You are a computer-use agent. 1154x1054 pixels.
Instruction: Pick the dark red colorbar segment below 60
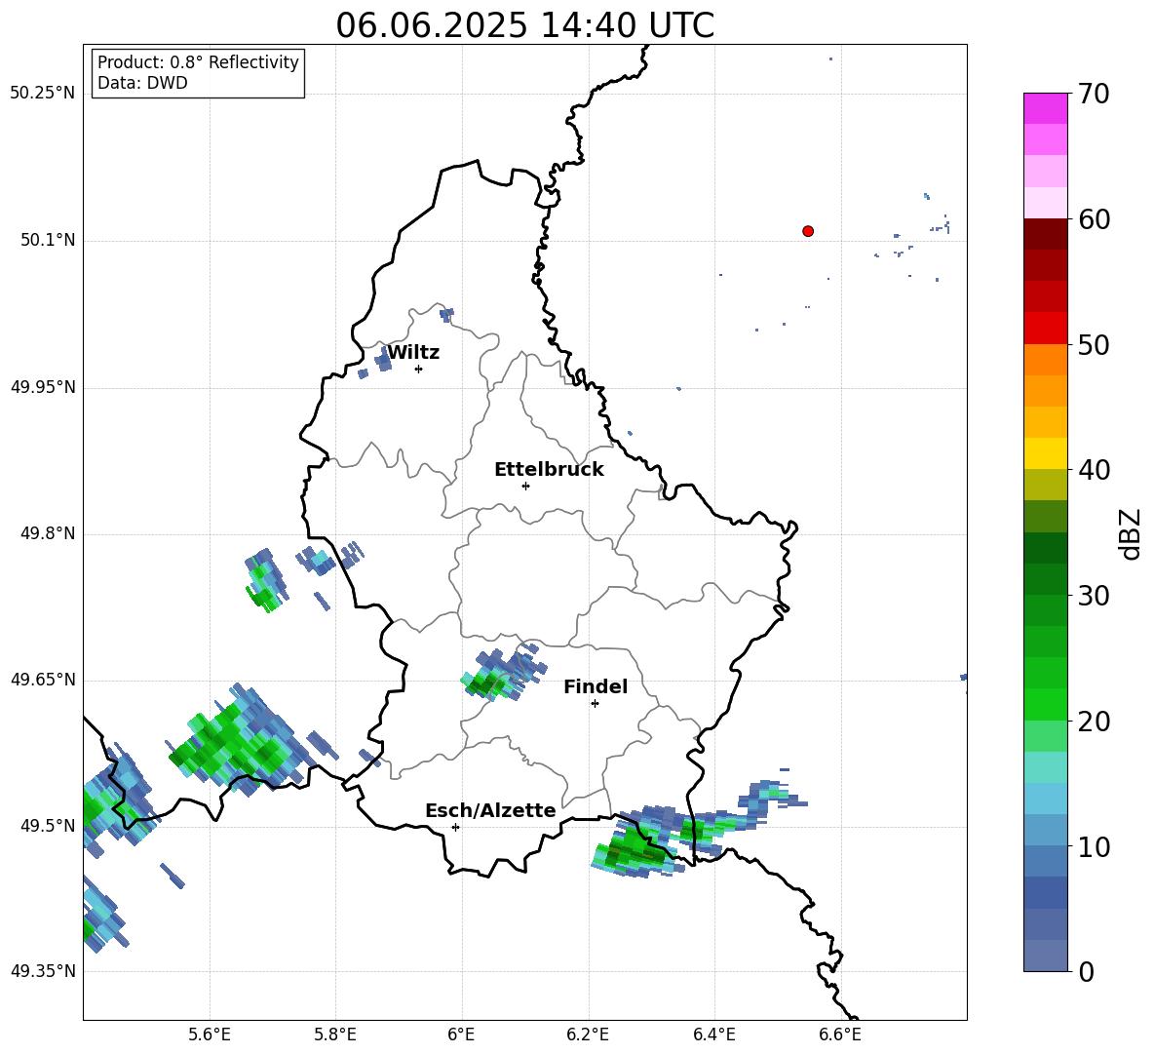point(1045,234)
